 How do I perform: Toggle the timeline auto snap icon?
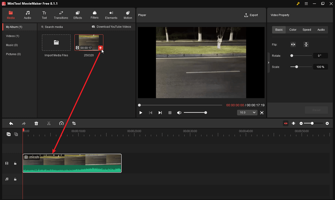286,123
